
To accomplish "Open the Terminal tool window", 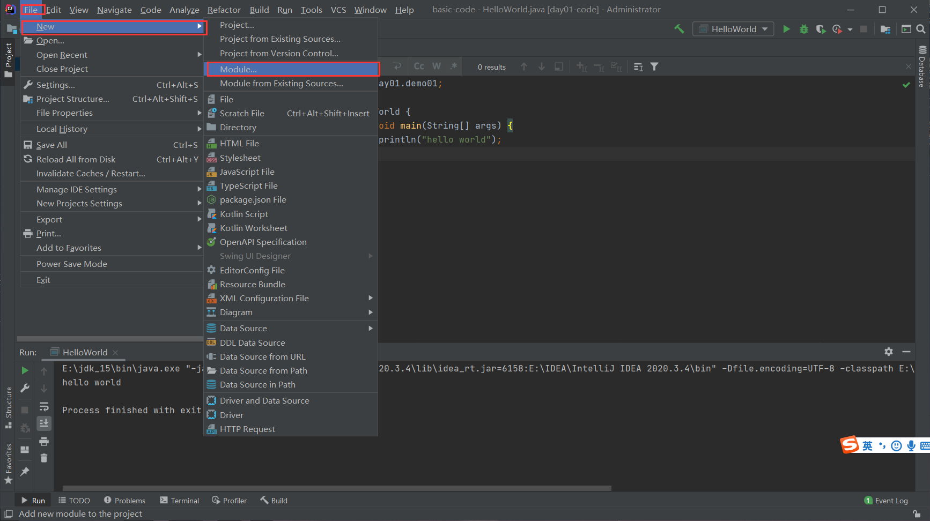I will [179, 500].
